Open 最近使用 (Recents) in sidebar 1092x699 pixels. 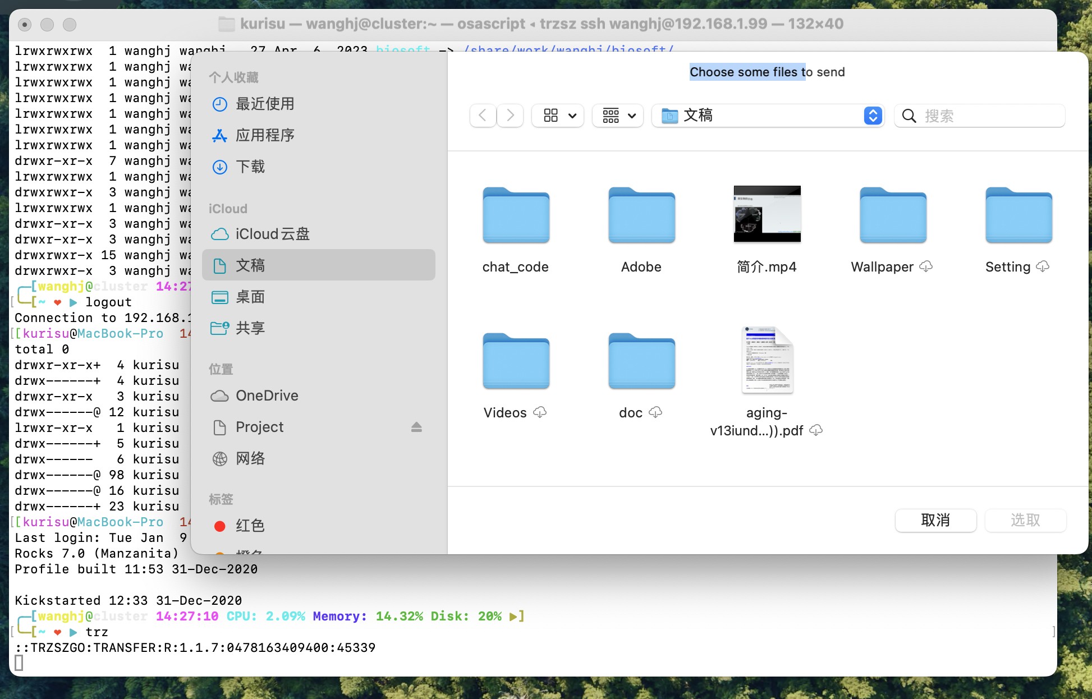coord(318,104)
